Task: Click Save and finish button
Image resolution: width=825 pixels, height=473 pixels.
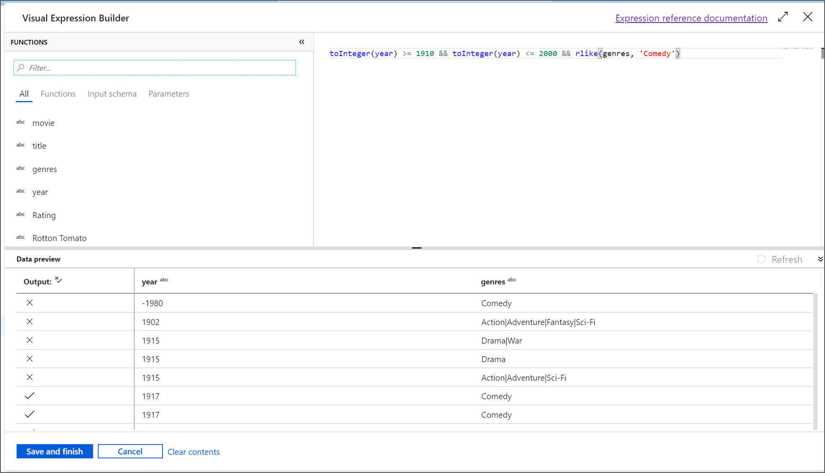Action: [x=54, y=452]
